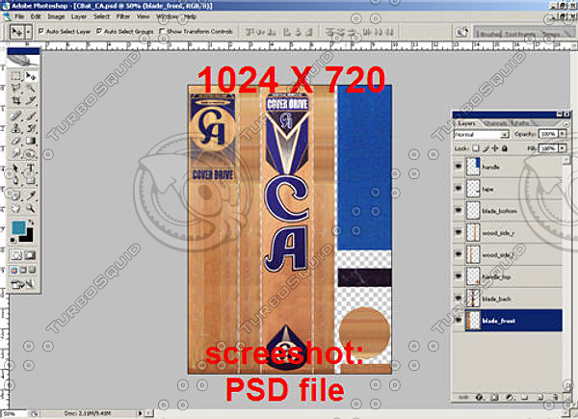Image resolution: width=578 pixels, height=419 pixels.
Task: Switch to Standard editing mode button
Action: 15,255
